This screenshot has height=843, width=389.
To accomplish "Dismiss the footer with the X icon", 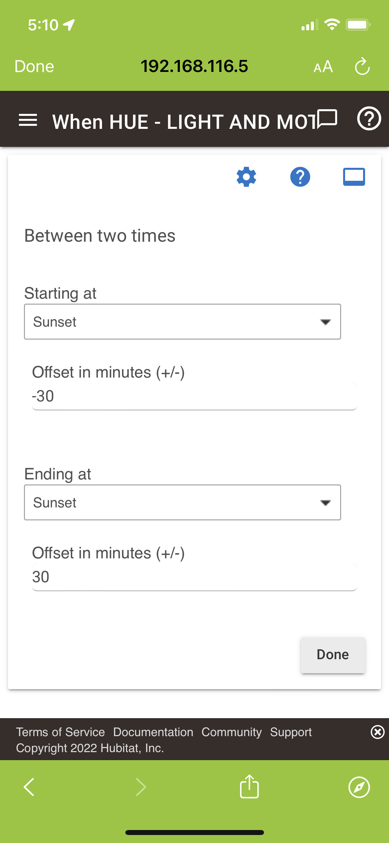I will [x=378, y=732].
